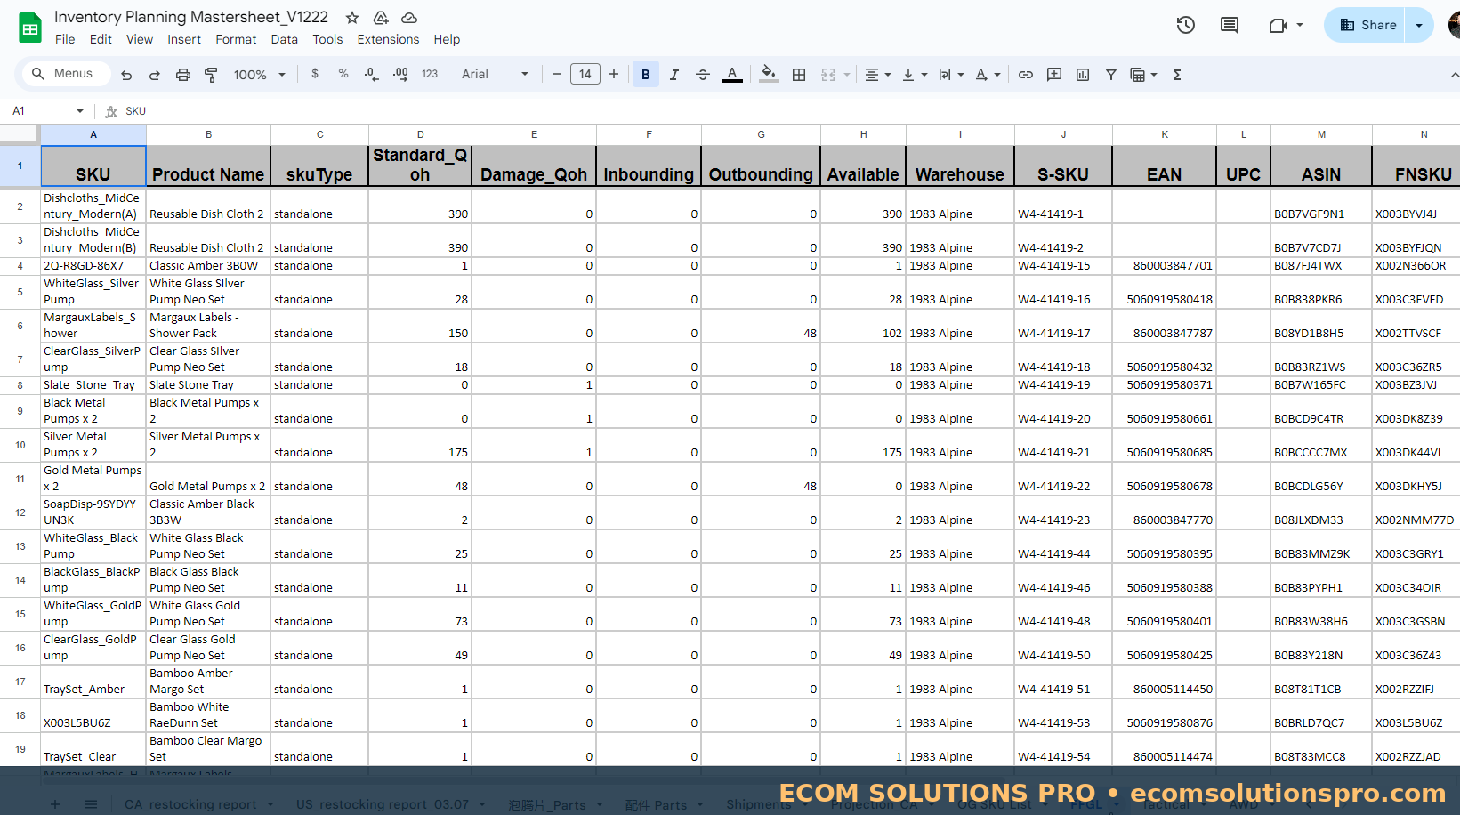Open the borders tool icon
The image size is (1460, 815).
click(799, 75)
